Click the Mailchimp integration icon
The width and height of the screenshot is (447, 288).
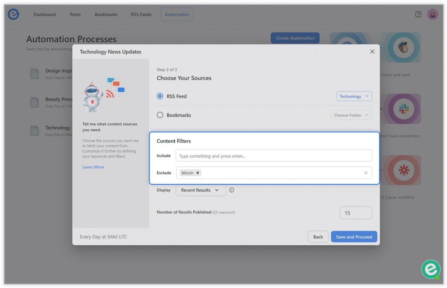click(403, 47)
